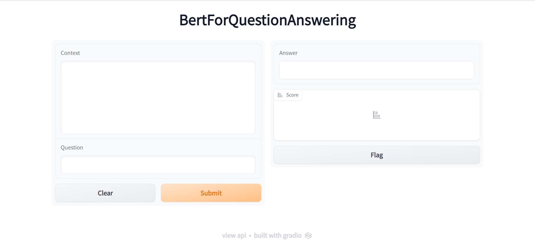This screenshot has height=251, width=535.
Task: Focus the Context text area
Action: pos(158,97)
